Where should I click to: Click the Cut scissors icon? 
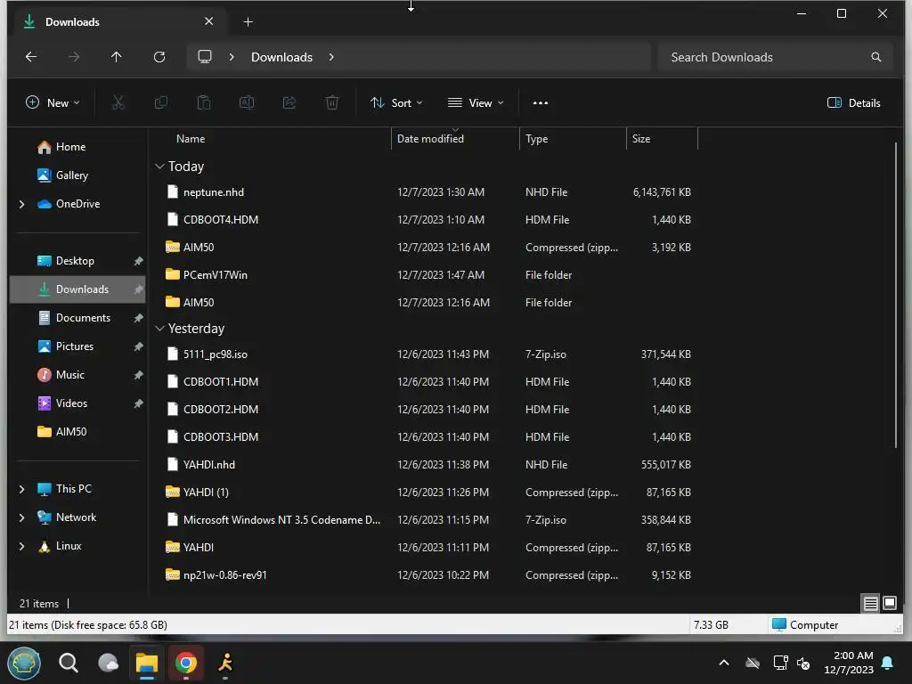click(118, 103)
